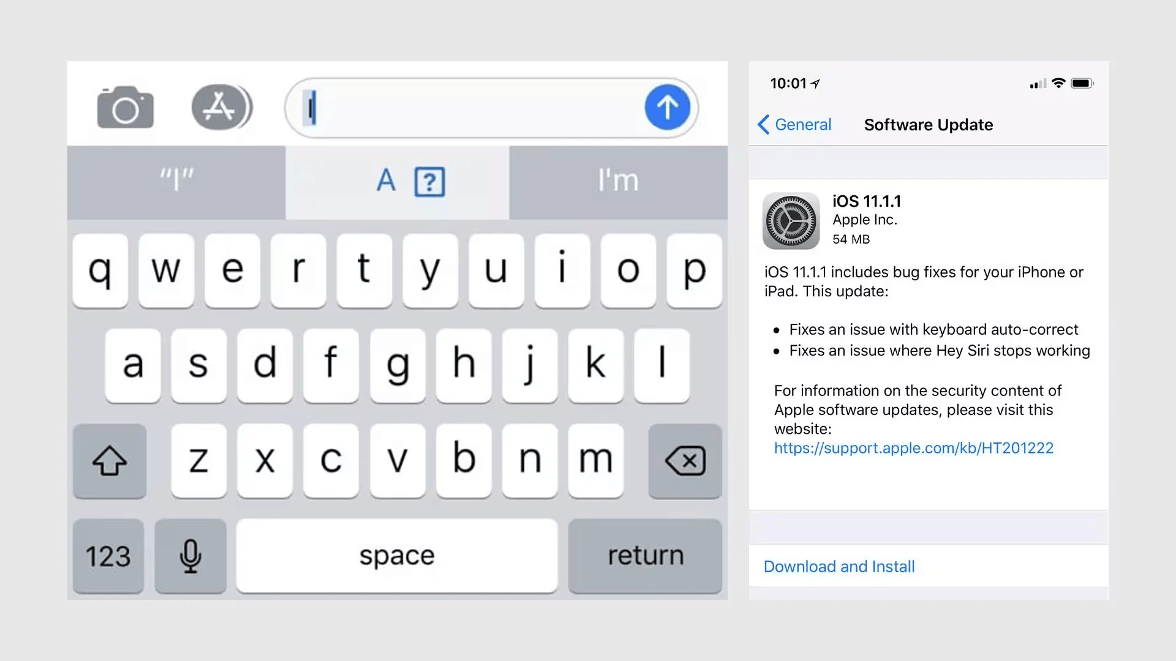Select 'I'm' autocorrect suggestion
This screenshot has width=1176, height=661.
pyautogui.click(x=617, y=179)
